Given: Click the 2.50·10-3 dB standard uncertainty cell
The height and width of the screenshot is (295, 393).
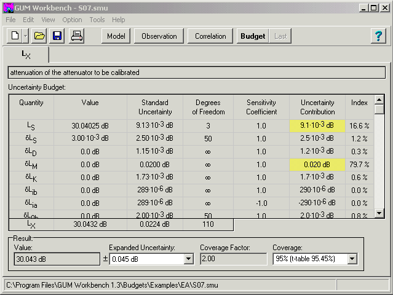Looking at the screenshot, I should [x=154, y=138].
